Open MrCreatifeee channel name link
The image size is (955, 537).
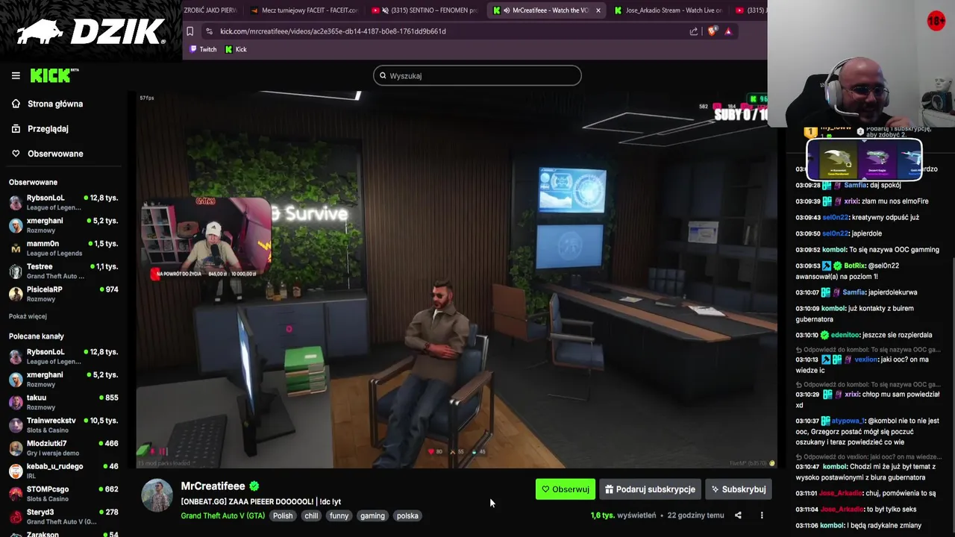[213, 486]
